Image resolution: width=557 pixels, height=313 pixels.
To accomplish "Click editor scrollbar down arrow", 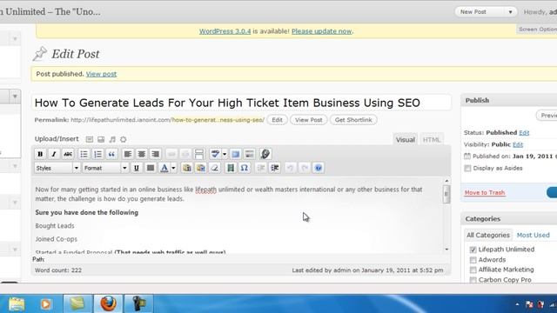I will (x=446, y=250).
